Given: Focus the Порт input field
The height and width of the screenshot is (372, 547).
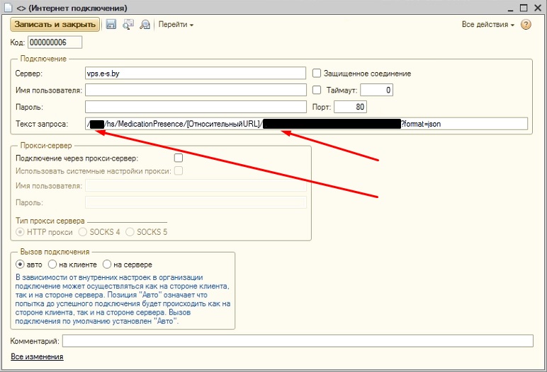Looking at the screenshot, I should click(349, 107).
